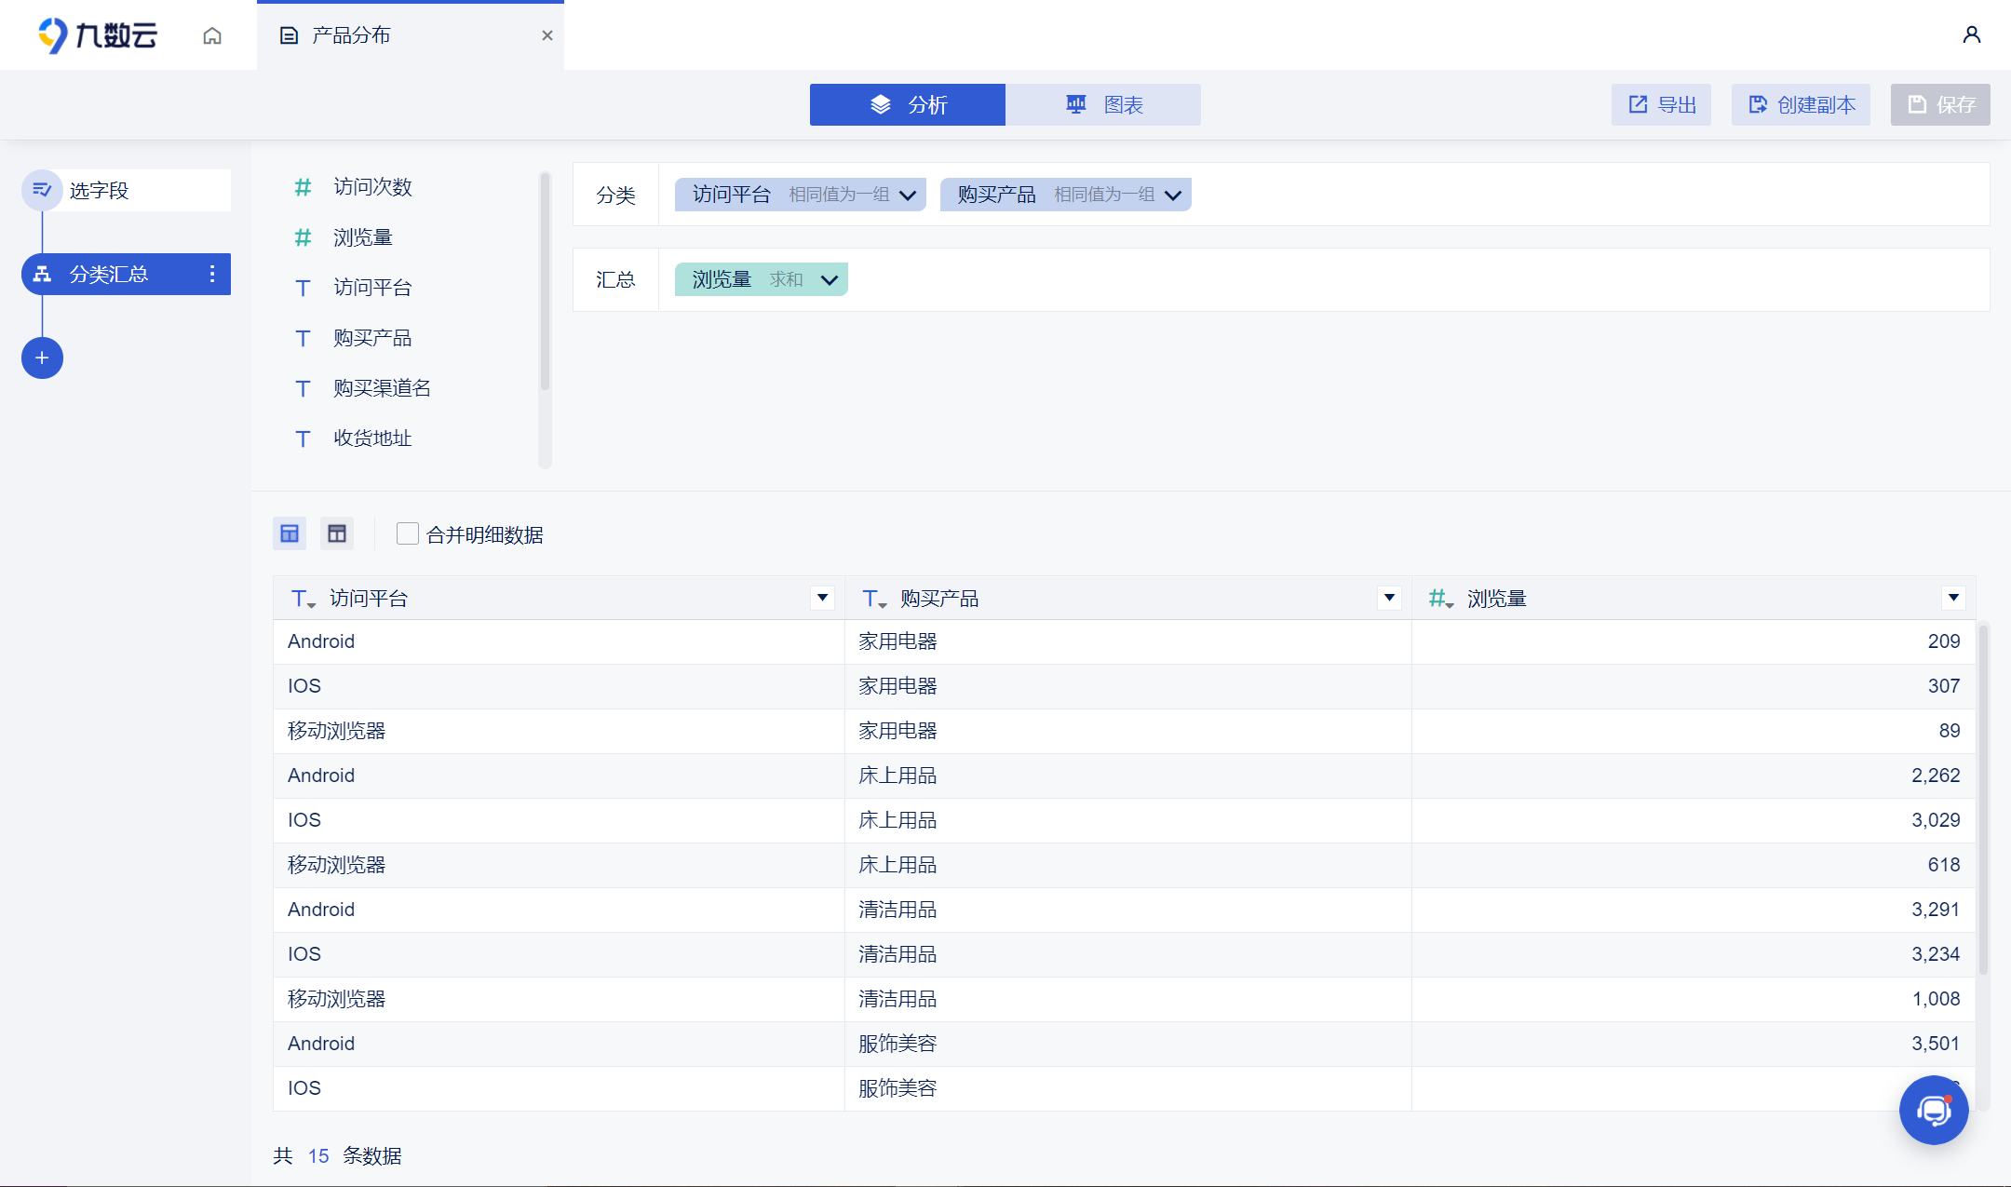
Task: Close the 产品分布 tab
Action: tap(547, 35)
